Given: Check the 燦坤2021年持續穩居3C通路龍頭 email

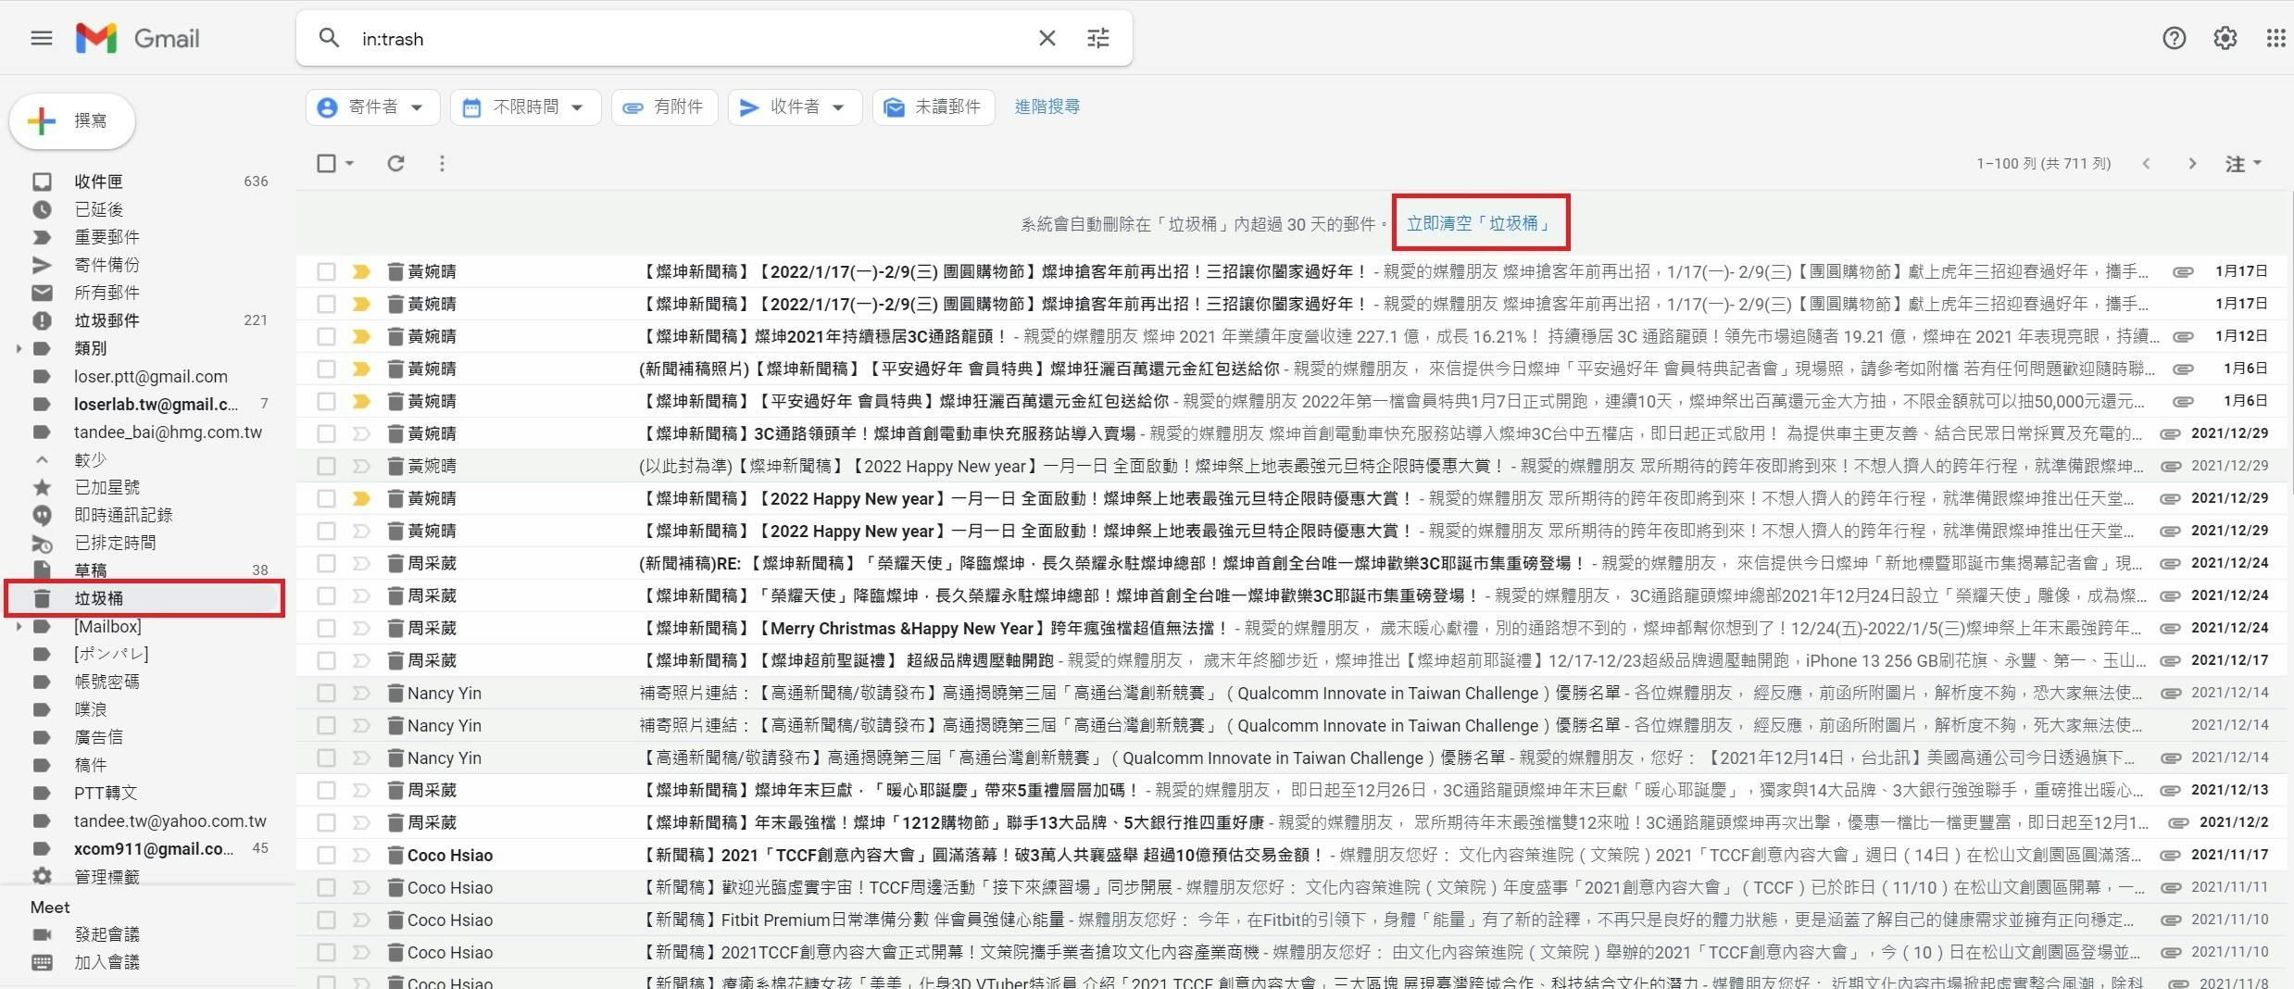Looking at the screenshot, I should point(326,336).
